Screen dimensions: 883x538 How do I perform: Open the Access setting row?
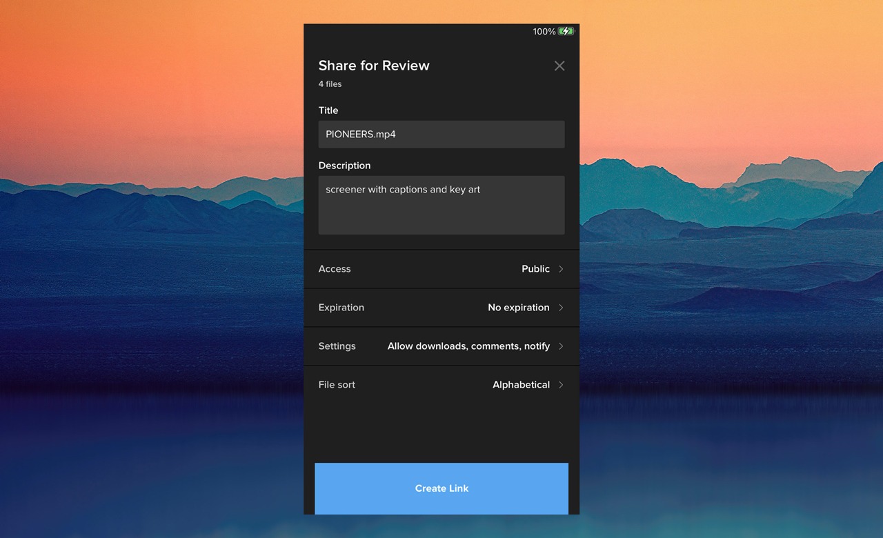point(441,269)
